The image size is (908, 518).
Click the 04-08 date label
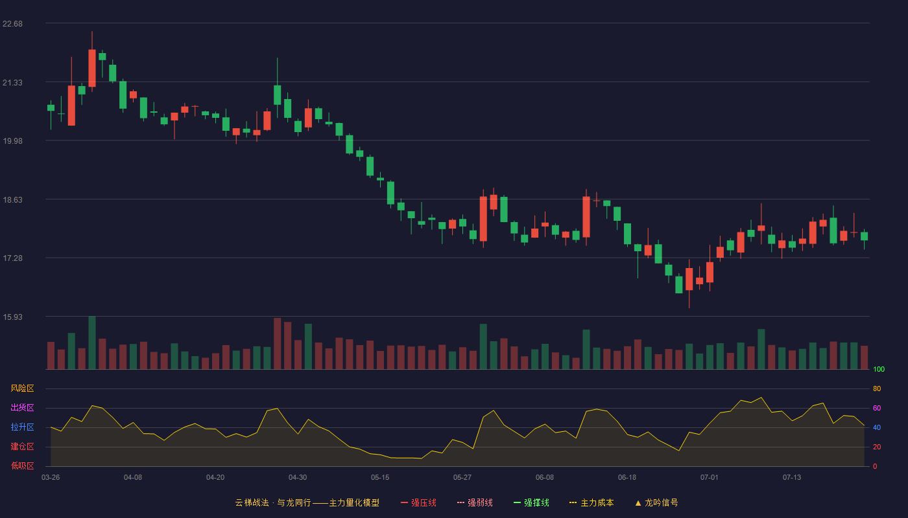(x=133, y=477)
